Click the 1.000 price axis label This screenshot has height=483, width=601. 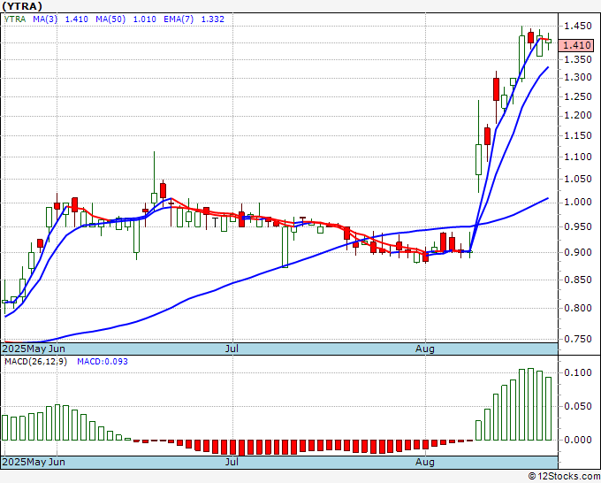click(x=578, y=203)
